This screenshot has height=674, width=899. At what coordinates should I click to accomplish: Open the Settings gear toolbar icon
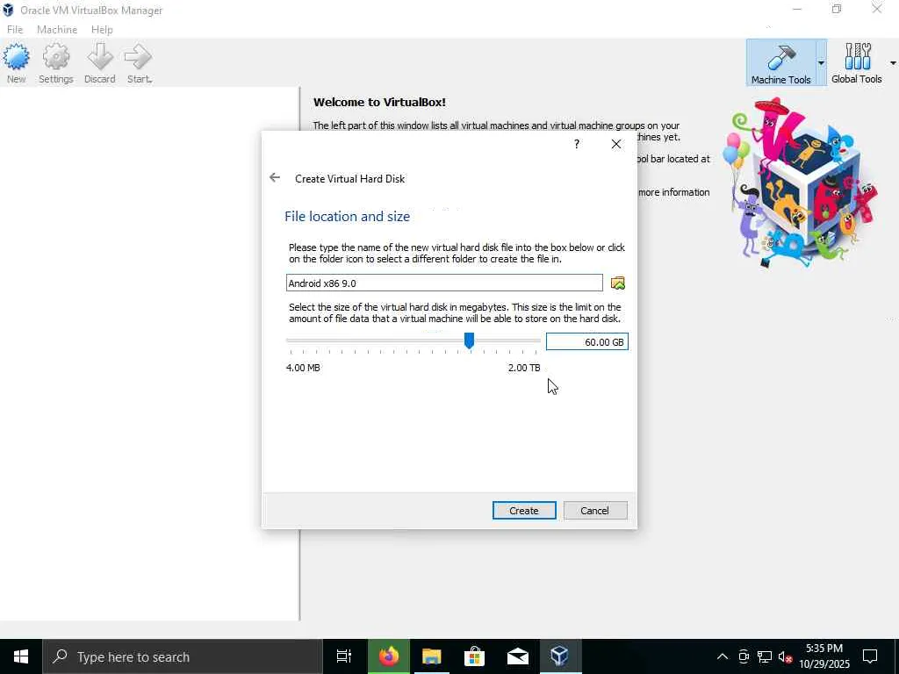[x=55, y=63]
